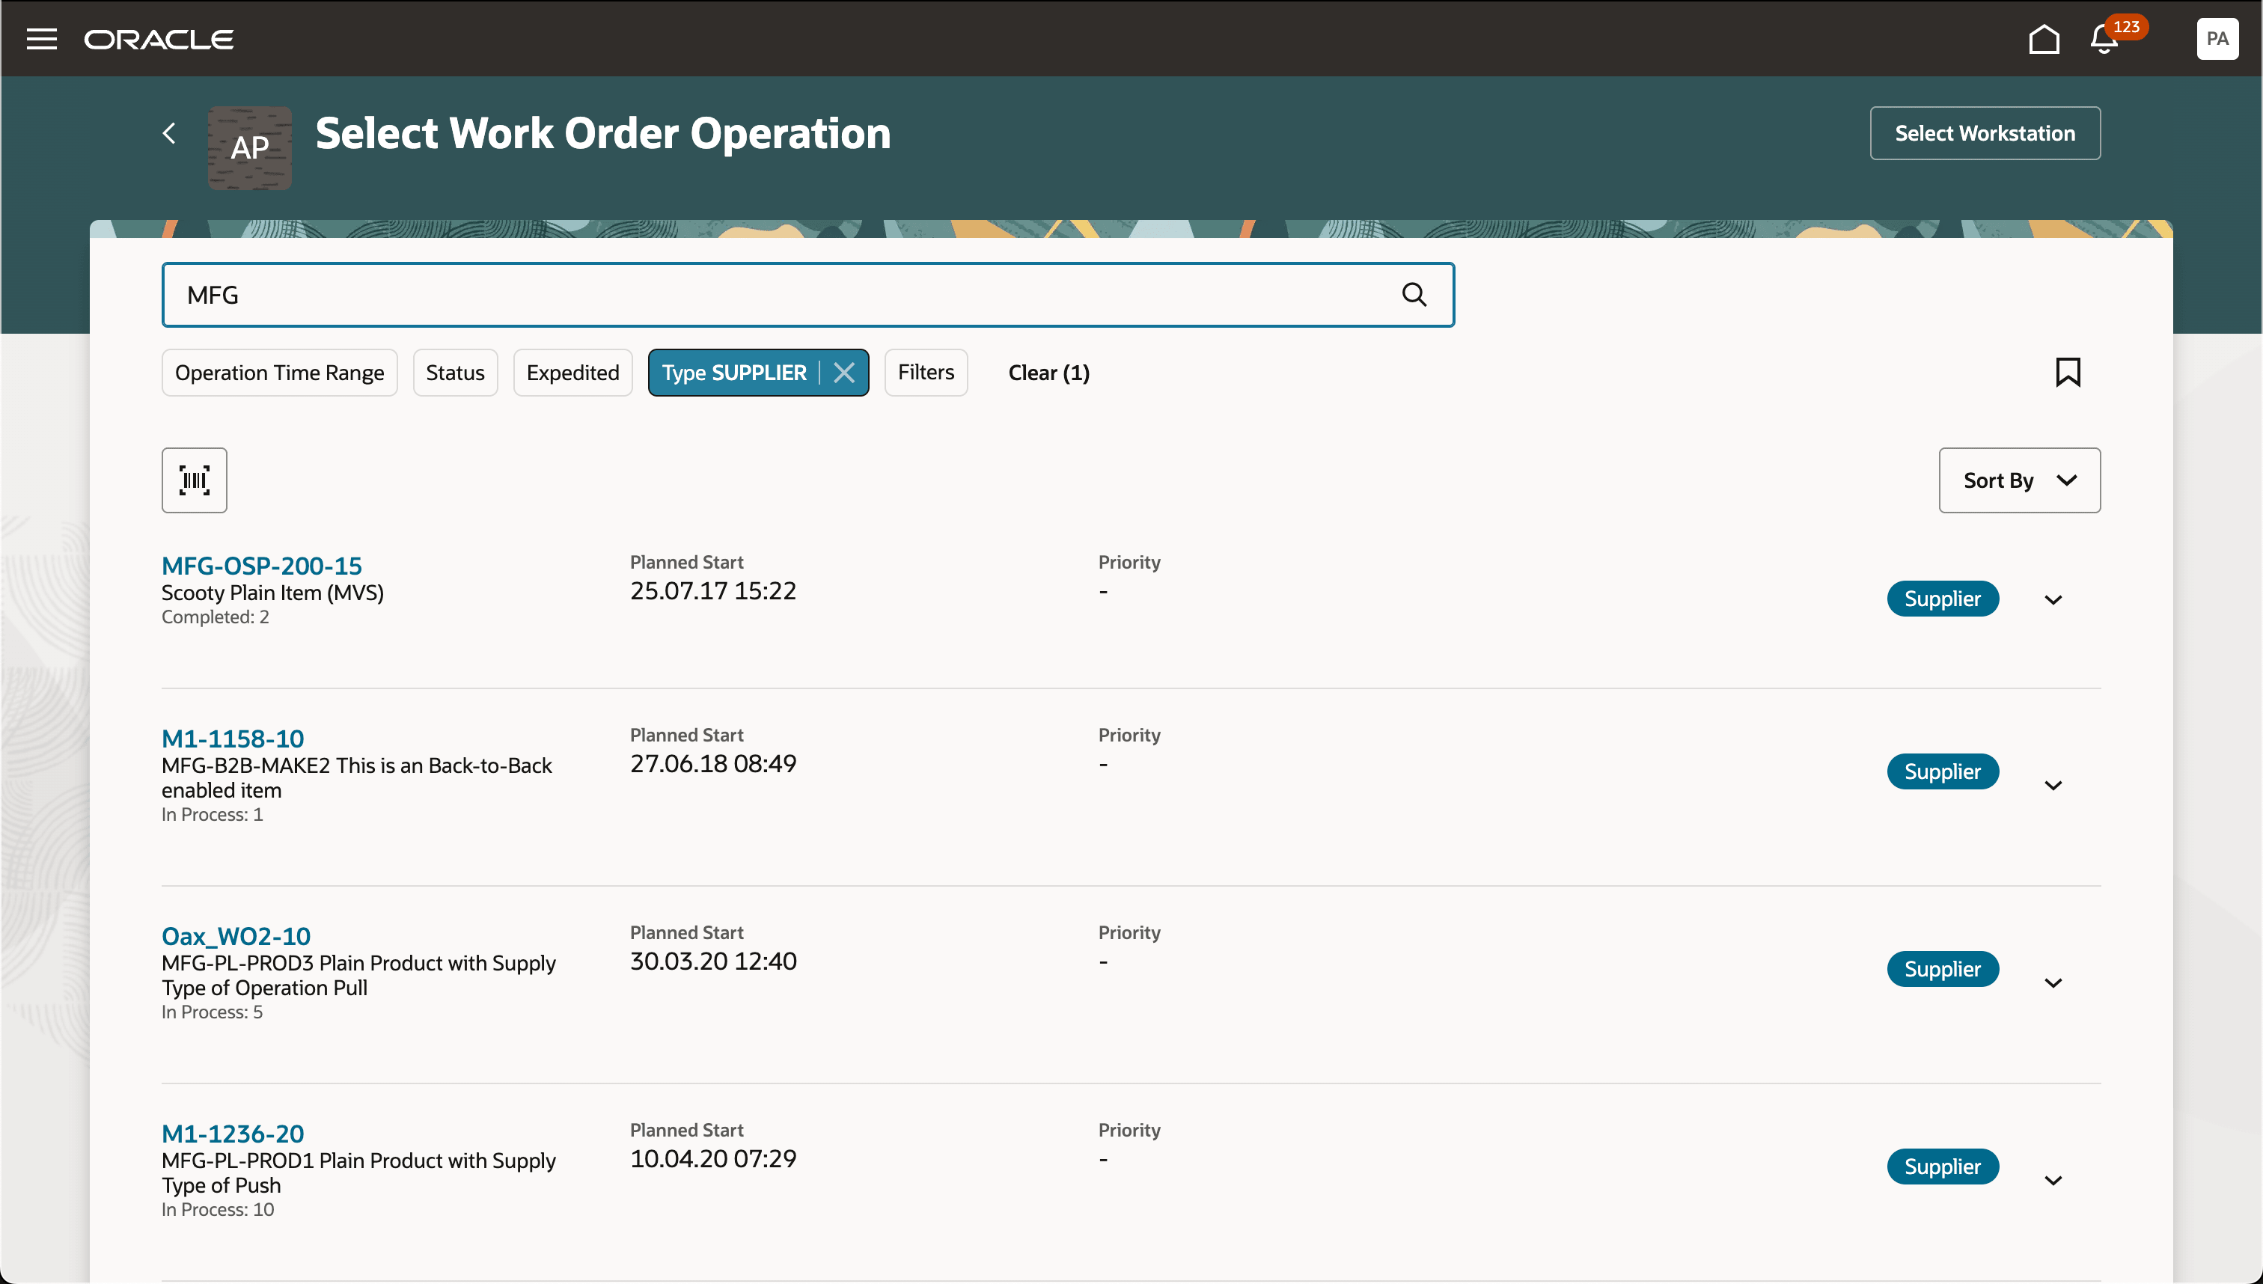Screen dimensions: 2263x1284
Task: Remove the Type SUPPLIER filter
Action: [x=844, y=372]
